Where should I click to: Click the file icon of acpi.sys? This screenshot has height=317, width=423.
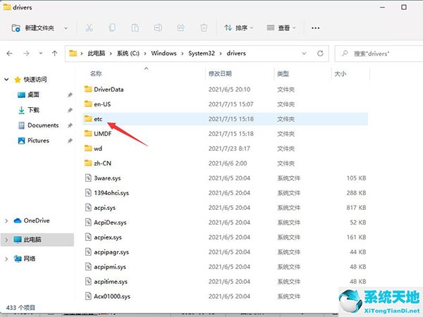pos(88,207)
